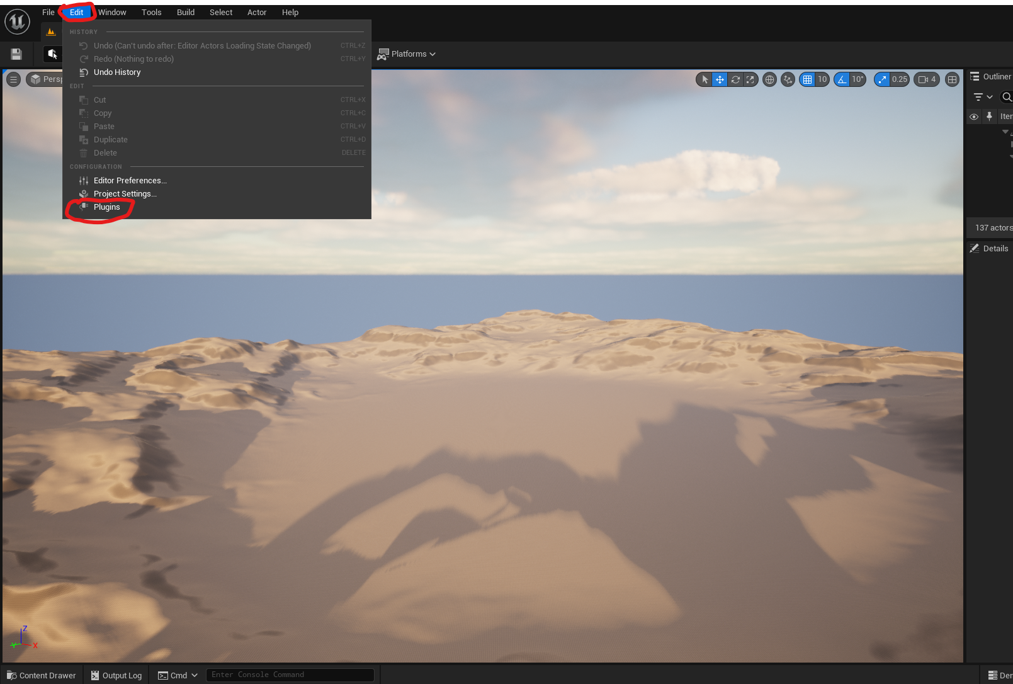The image size is (1013, 684).
Task: Toggle scale snapping in the viewport
Action: [882, 79]
